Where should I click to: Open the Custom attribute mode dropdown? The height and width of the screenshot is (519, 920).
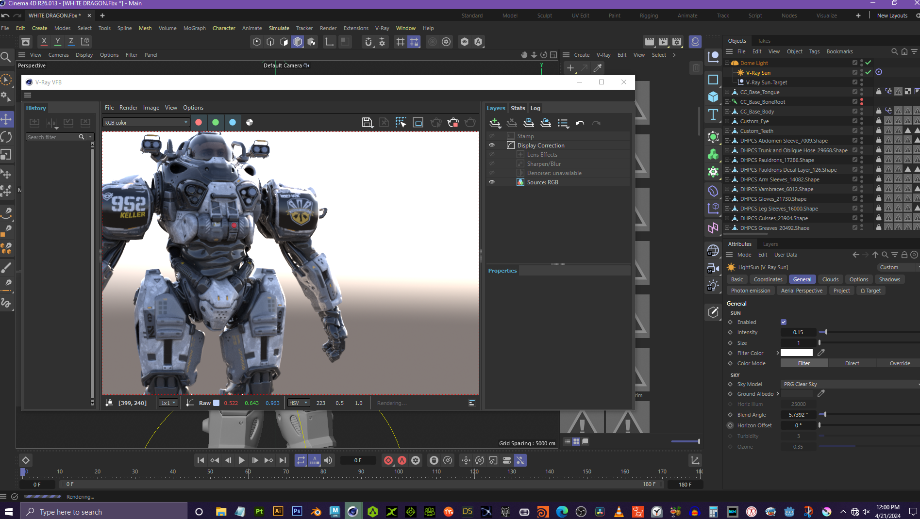[897, 267]
